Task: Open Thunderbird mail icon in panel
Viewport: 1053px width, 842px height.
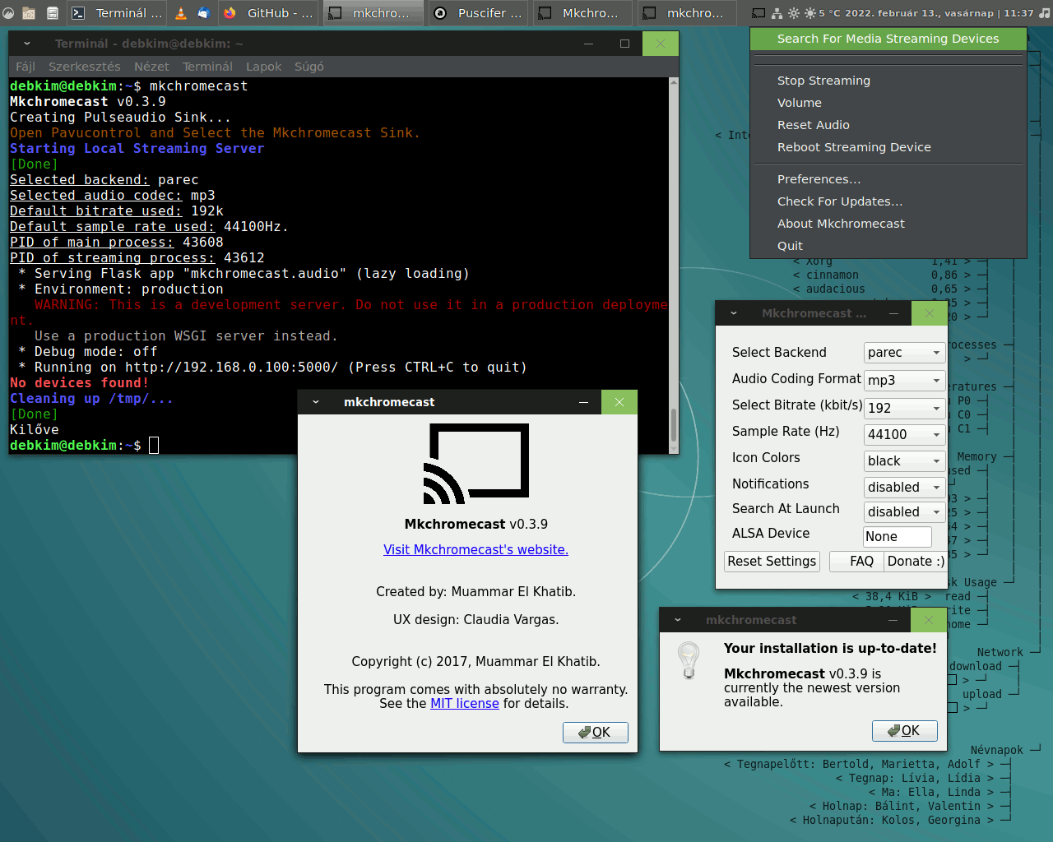Action: coord(203,12)
